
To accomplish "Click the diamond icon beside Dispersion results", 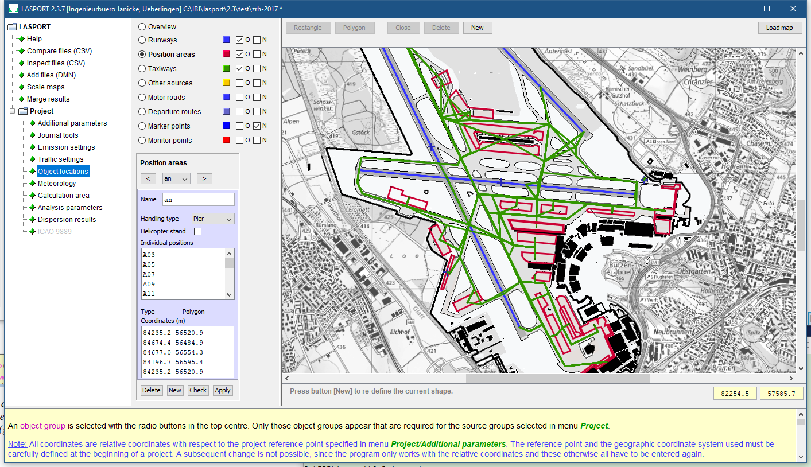I will pyautogui.click(x=32, y=220).
